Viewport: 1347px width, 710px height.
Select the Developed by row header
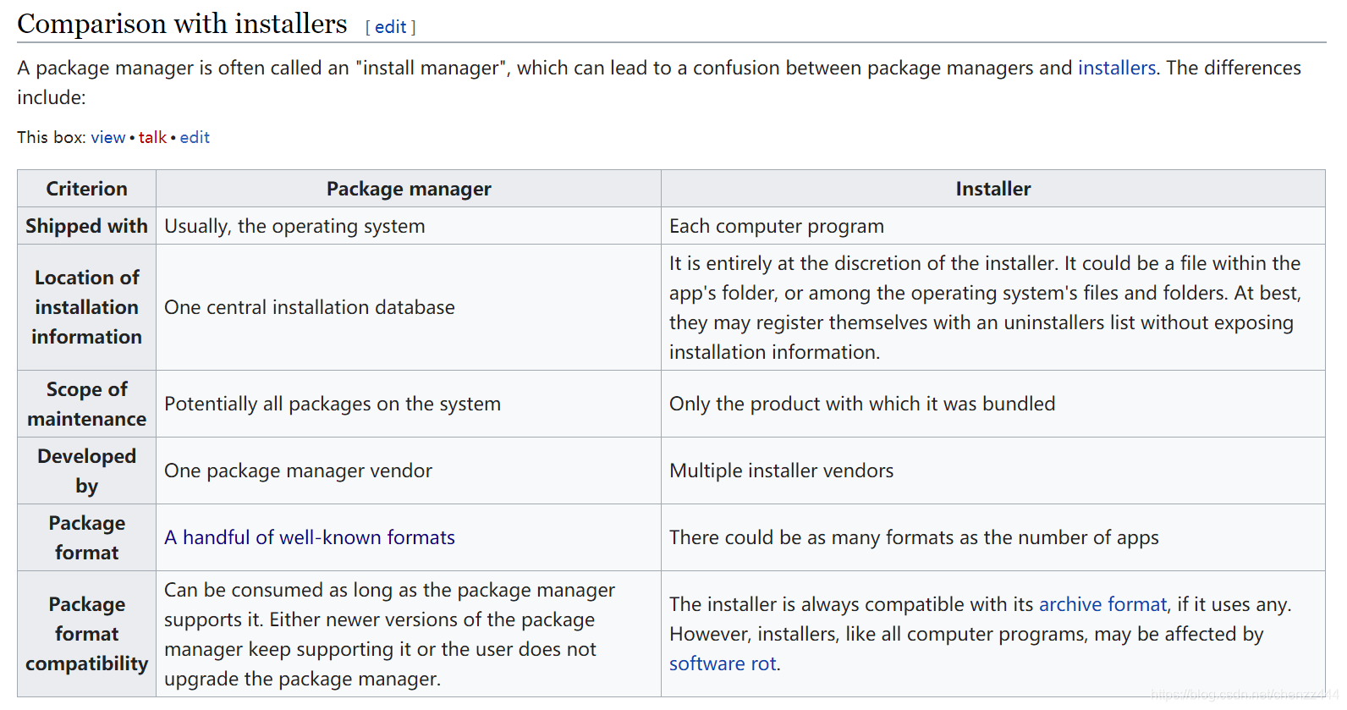[x=86, y=471]
